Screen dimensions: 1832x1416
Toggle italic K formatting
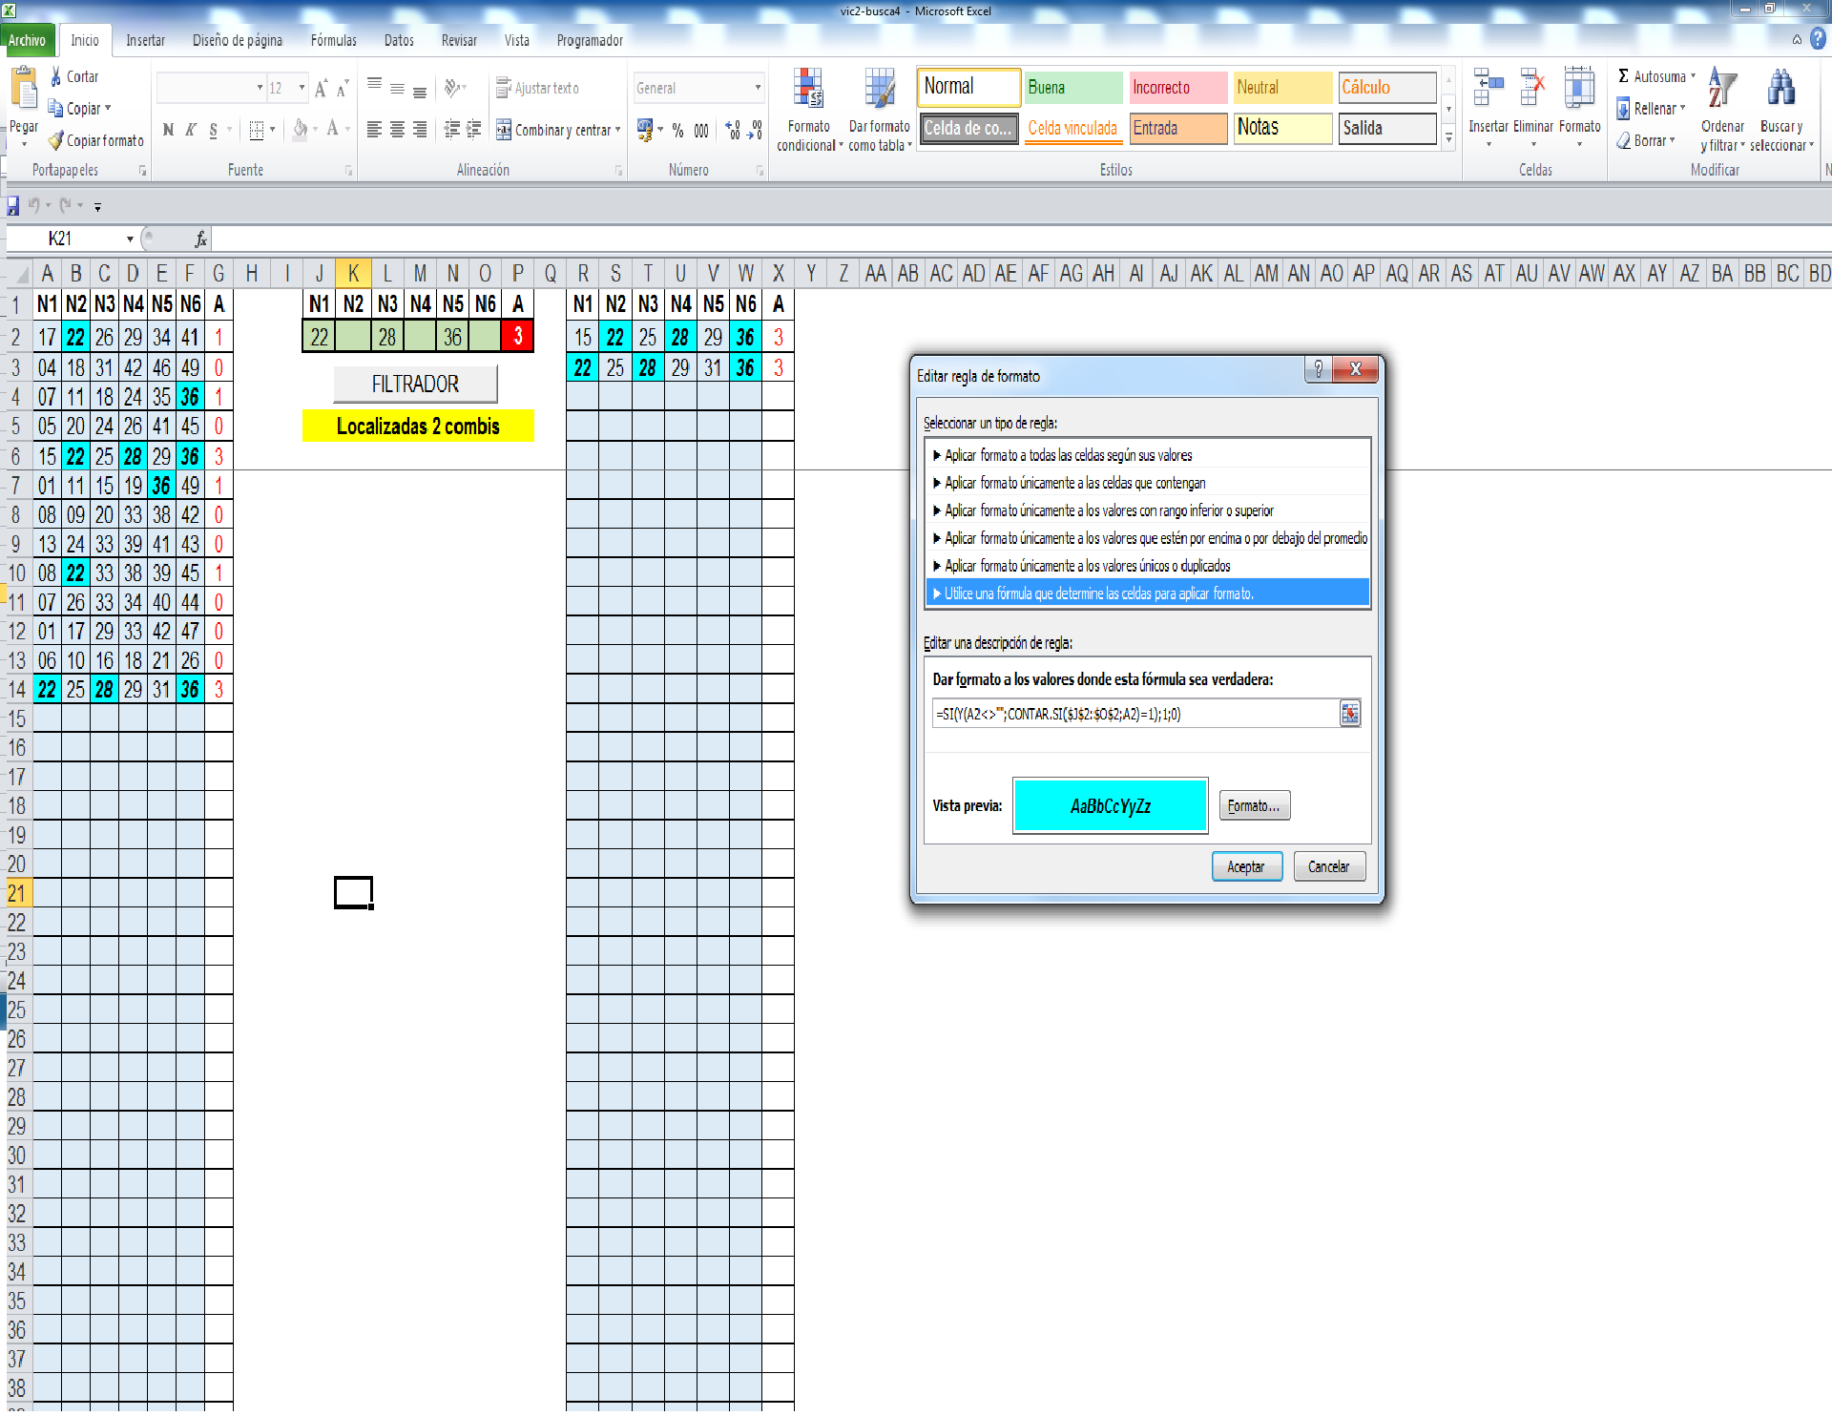tap(191, 130)
